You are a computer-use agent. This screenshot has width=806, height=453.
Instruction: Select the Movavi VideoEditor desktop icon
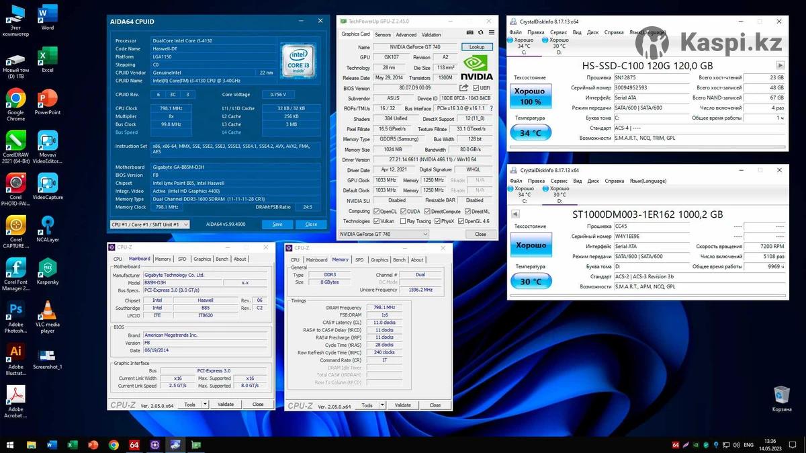(48, 148)
